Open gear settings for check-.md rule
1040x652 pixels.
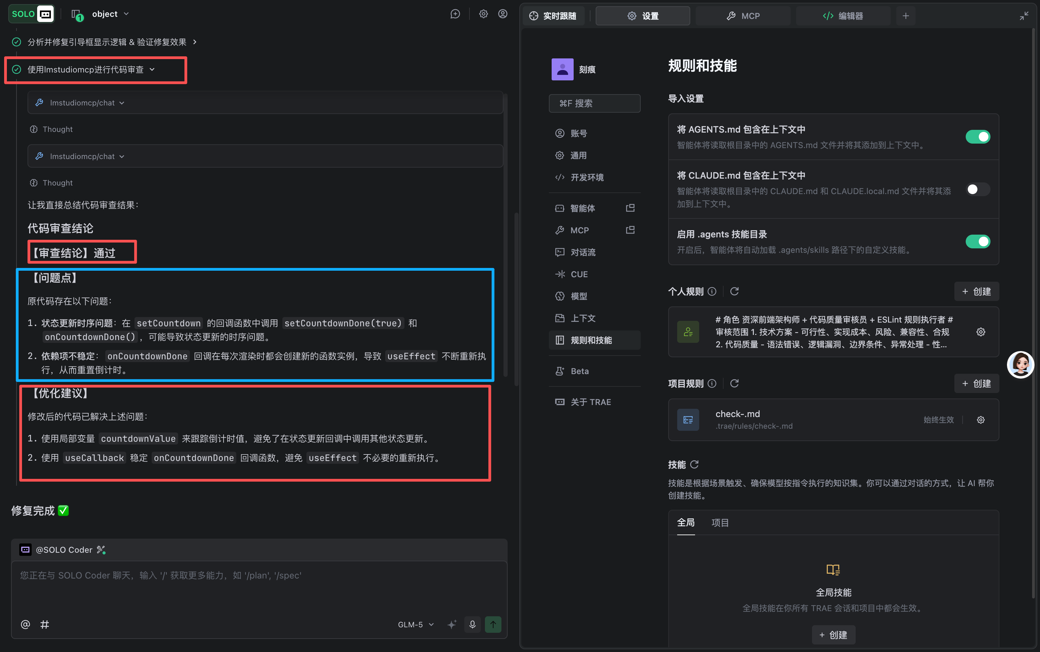981,419
